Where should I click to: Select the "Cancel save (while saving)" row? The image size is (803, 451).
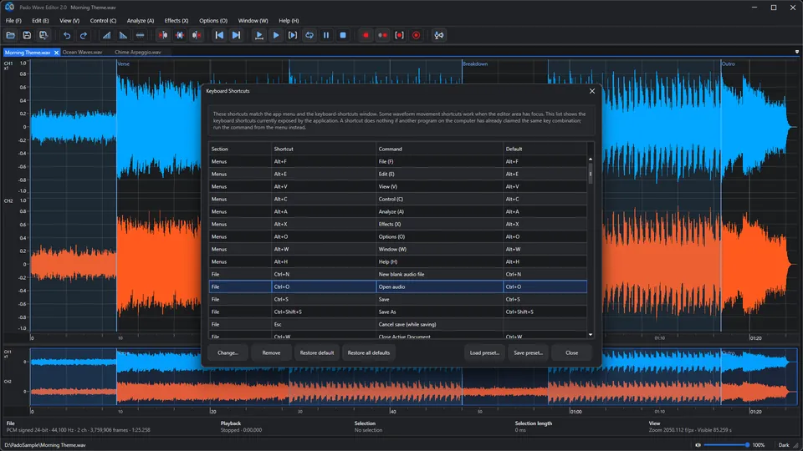398,325
